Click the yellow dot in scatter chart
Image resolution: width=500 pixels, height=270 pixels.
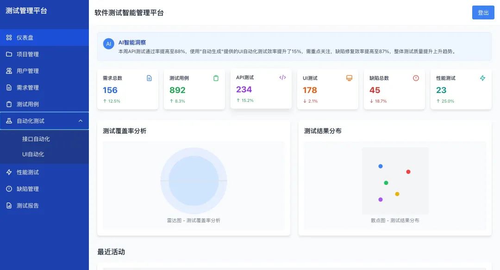397,194
